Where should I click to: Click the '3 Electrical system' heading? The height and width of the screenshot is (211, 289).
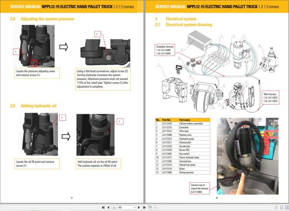click(176, 19)
